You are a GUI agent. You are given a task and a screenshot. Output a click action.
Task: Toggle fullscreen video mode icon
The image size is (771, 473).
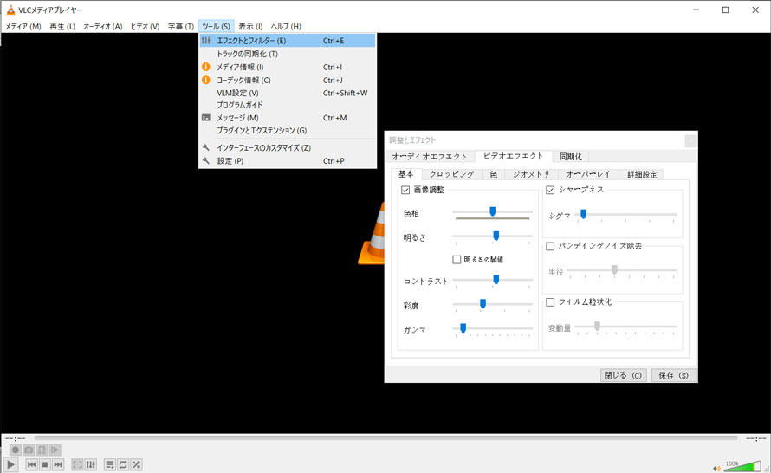click(77, 465)
